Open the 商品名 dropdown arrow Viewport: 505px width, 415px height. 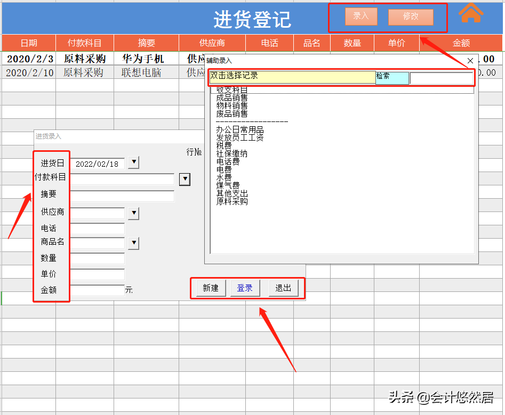point(134,243)
